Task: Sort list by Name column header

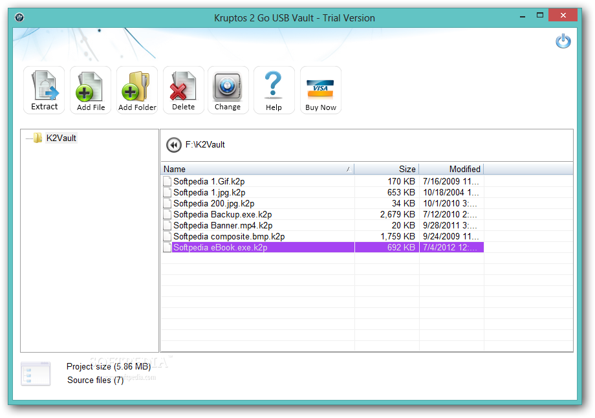Action: [x=257, y=169]
